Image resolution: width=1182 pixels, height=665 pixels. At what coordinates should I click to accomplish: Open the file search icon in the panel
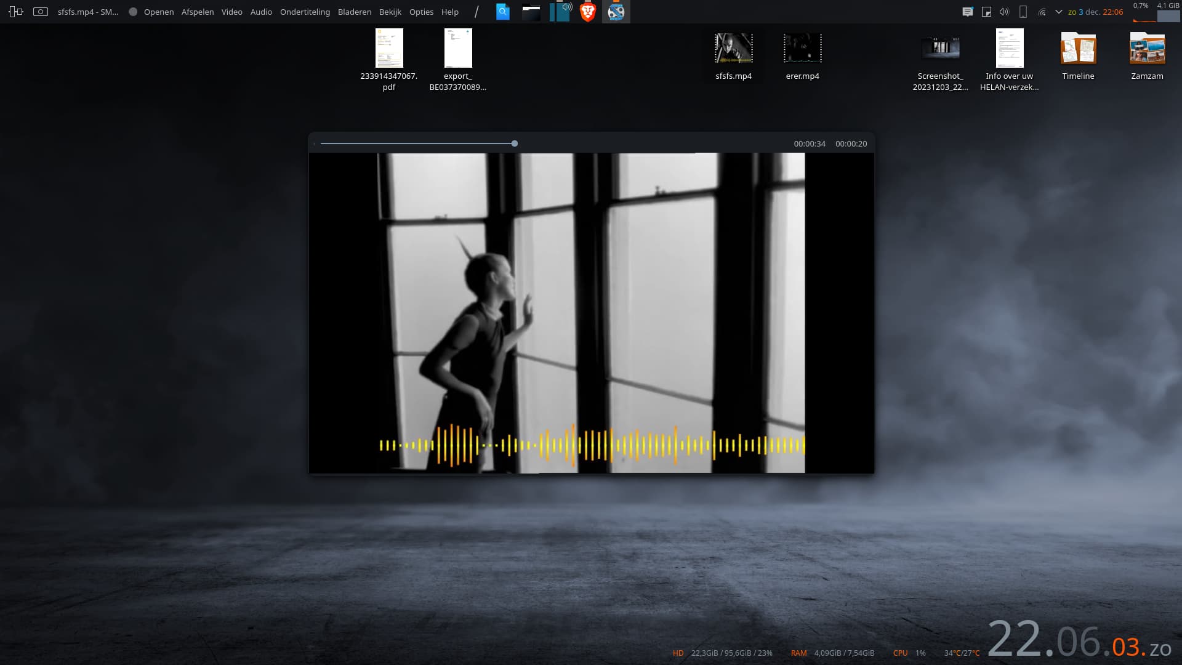click(x=503, y=12)
